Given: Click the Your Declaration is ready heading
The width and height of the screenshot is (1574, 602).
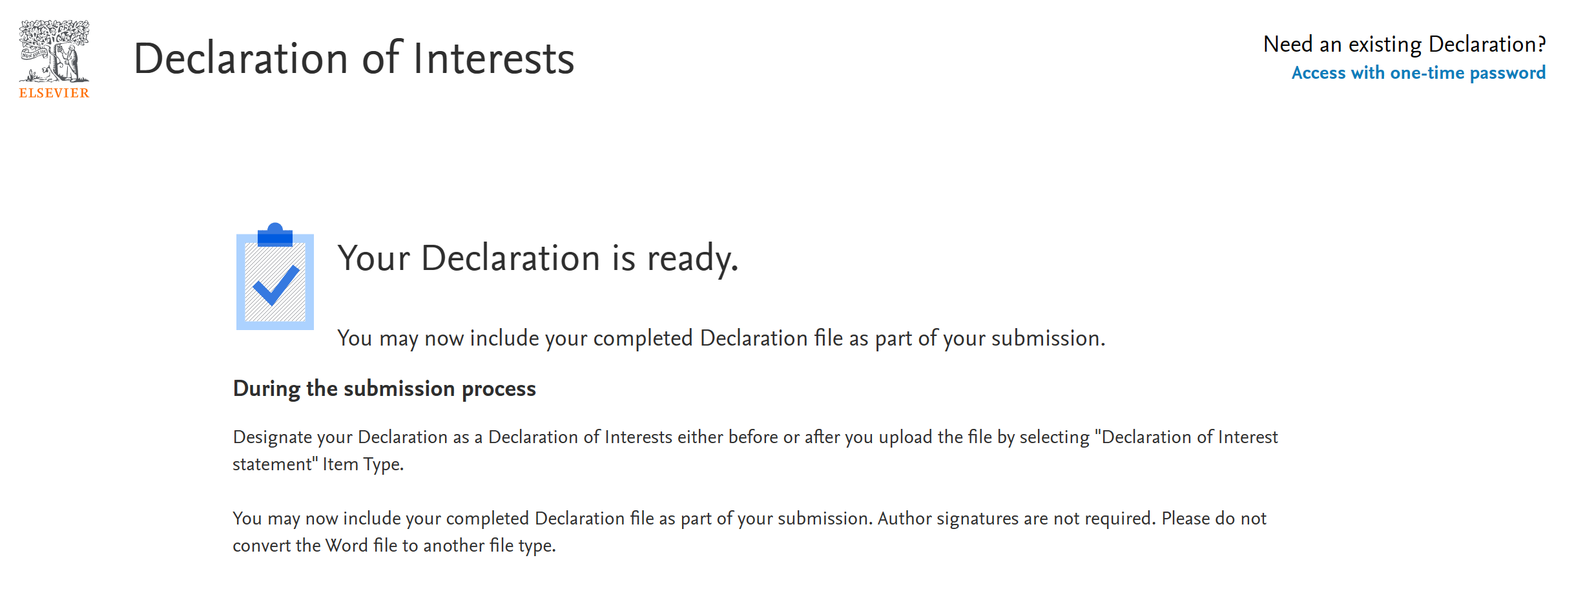Looking at the screenshot, I should tap(537, 258).
